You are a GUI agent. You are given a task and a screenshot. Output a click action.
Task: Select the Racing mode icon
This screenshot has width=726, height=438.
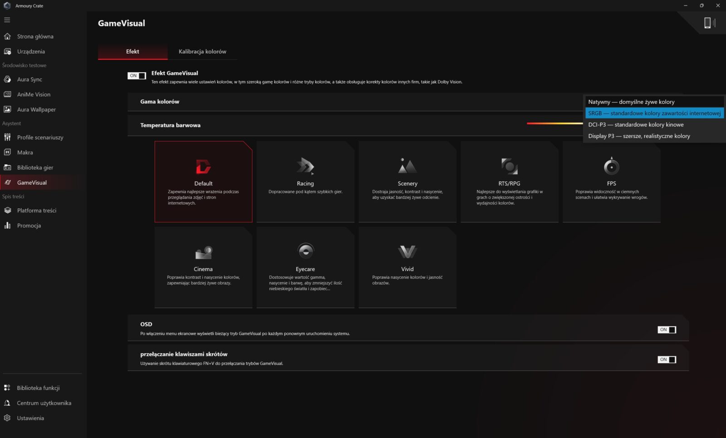tap(305, 166)
